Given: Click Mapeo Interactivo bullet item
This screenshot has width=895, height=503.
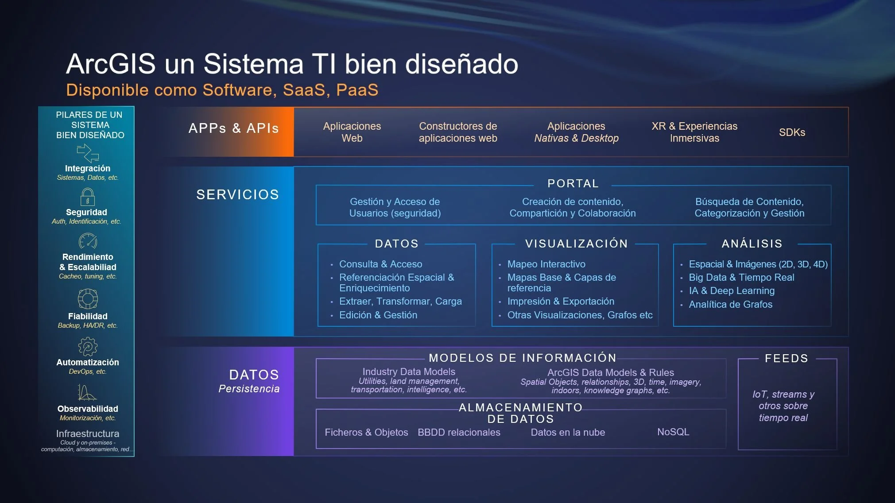Looking at the screenshot, I should point(546,264).
